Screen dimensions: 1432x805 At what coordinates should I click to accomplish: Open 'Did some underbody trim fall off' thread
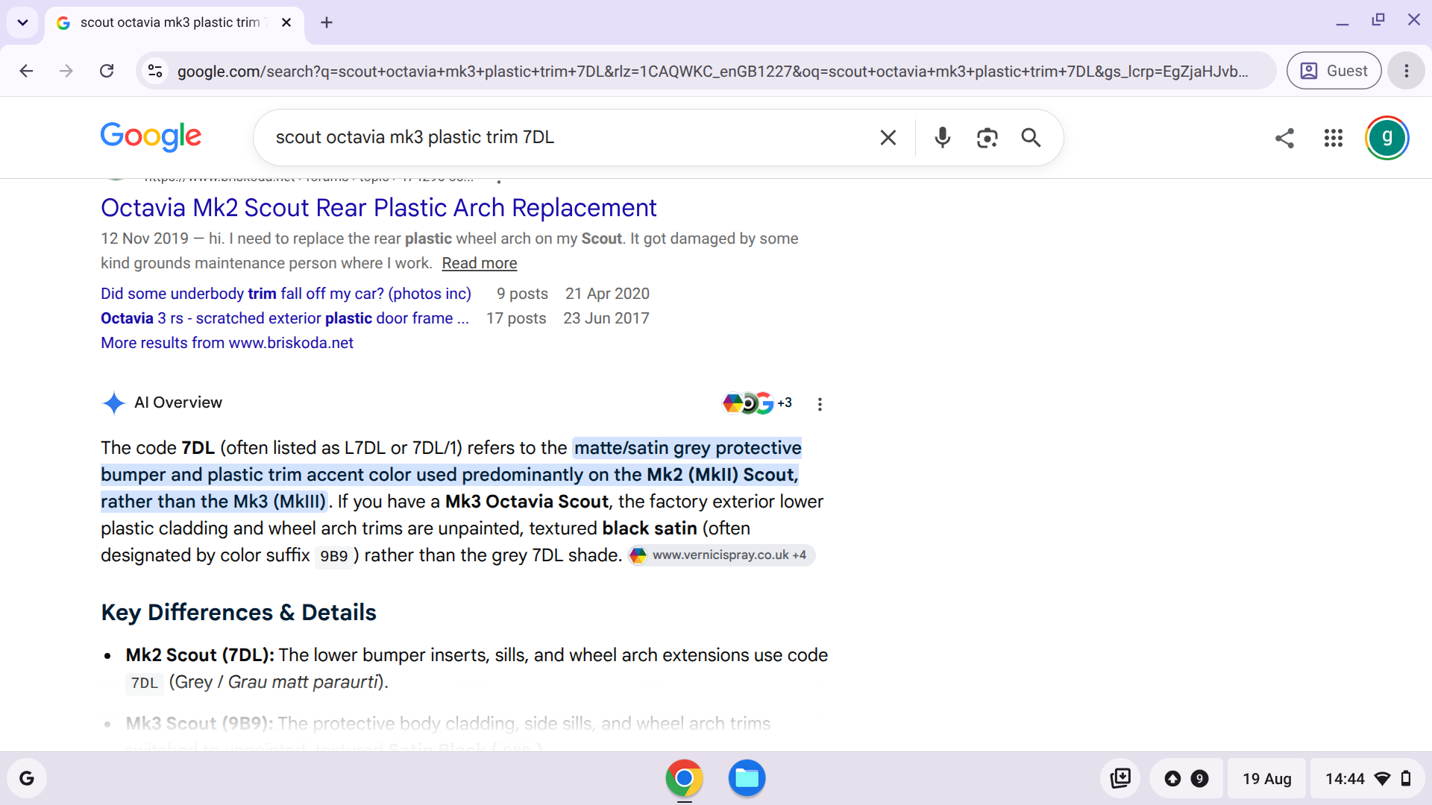pos(286,294)
